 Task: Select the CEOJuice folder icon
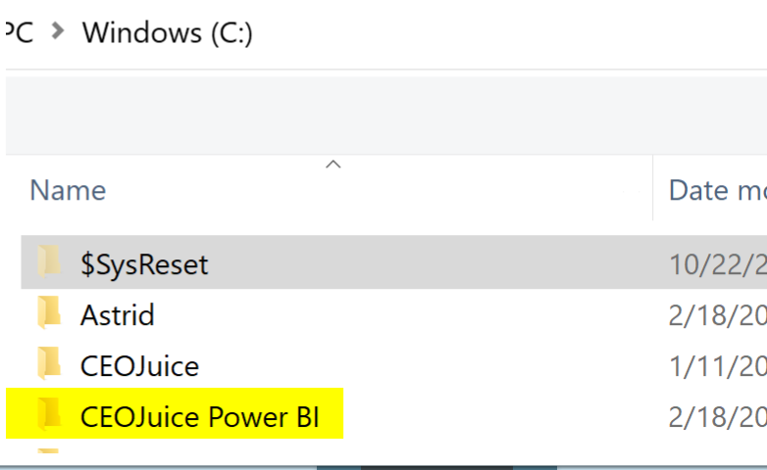click(x=49, y=363)
